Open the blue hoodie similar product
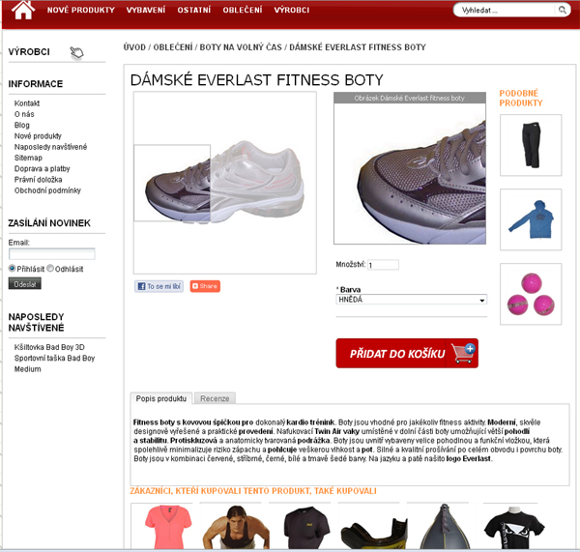Image resolution: width=580 pixels, height=552 pixels. (x=531, y=219)
